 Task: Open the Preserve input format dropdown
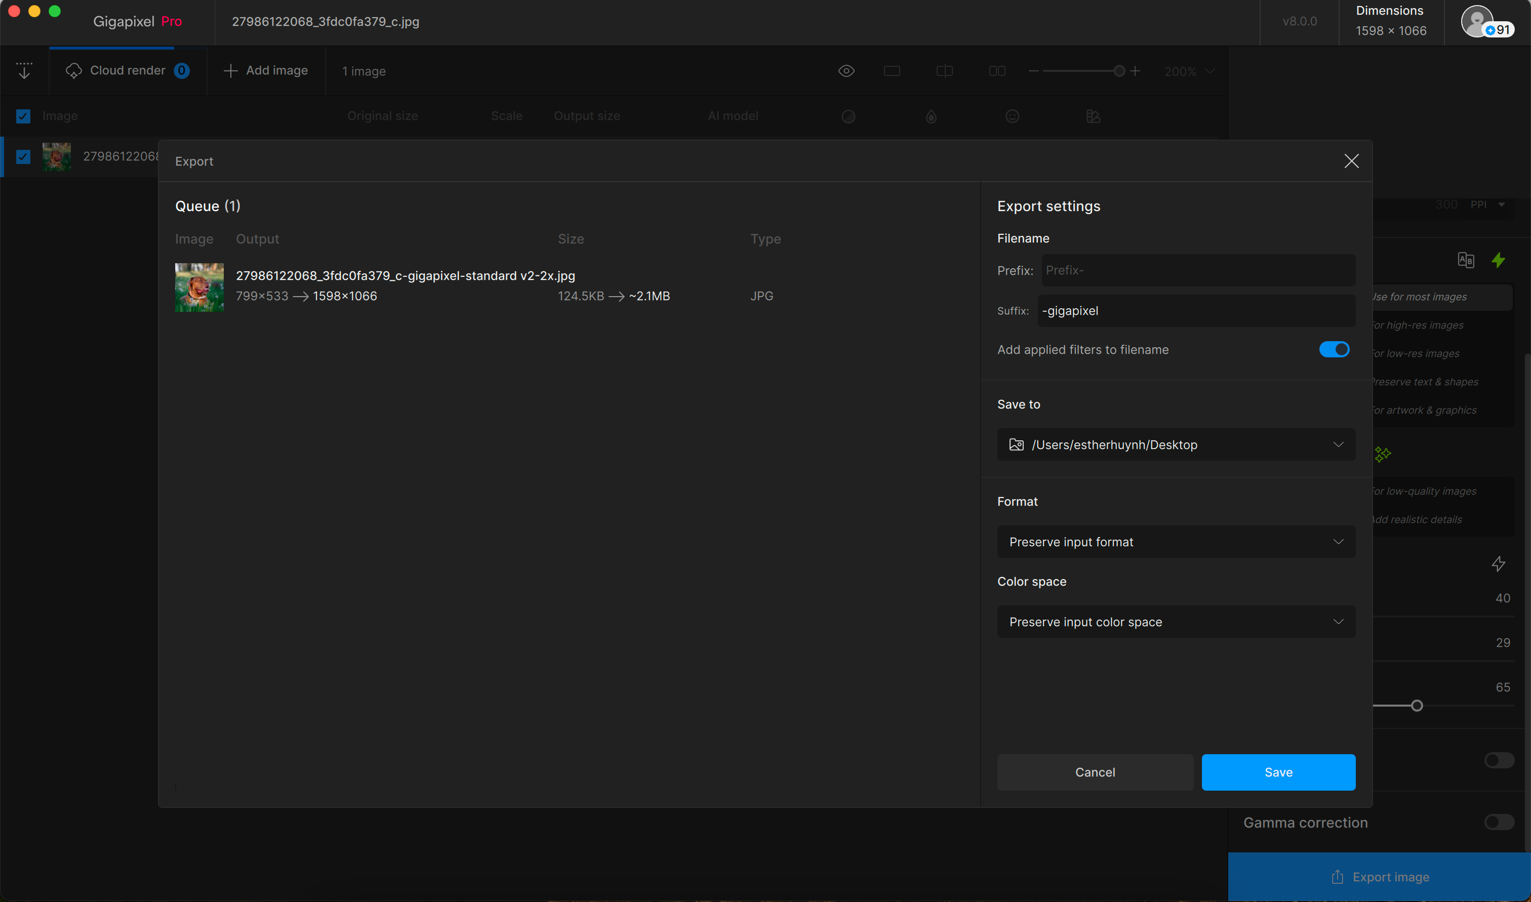coord(1176,542)
